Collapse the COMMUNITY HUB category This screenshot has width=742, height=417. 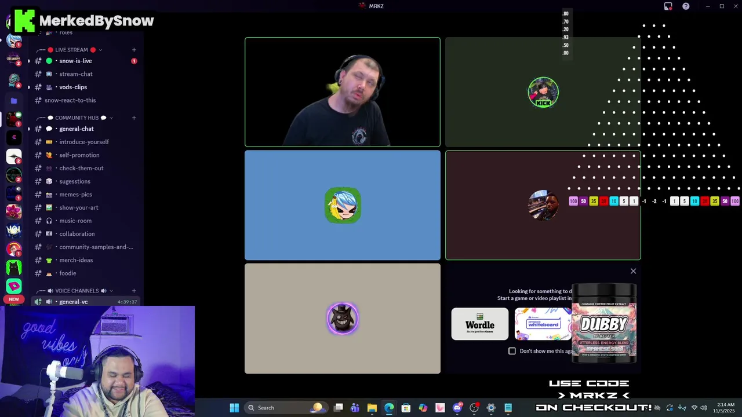coord(76,118)
